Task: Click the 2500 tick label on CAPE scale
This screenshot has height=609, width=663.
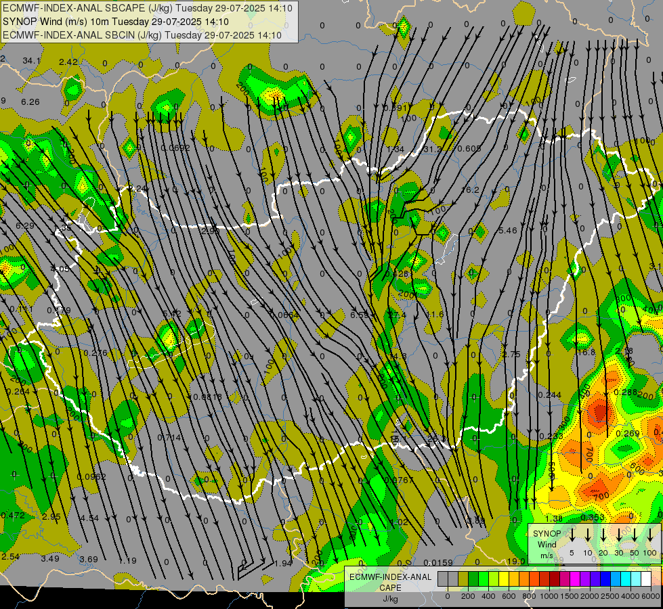Action: coord(610,596)
